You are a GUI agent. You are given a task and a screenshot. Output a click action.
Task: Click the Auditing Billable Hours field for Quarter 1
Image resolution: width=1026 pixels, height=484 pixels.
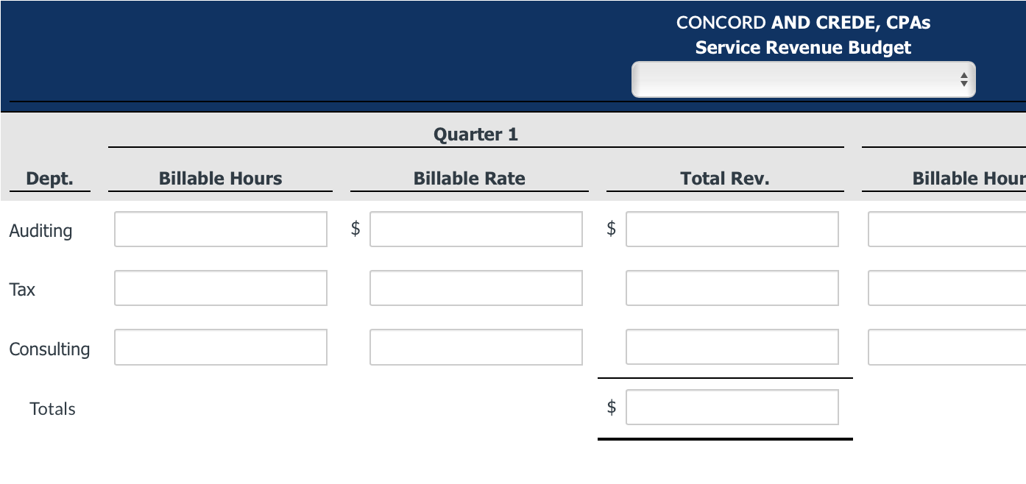tap(221, 229)
